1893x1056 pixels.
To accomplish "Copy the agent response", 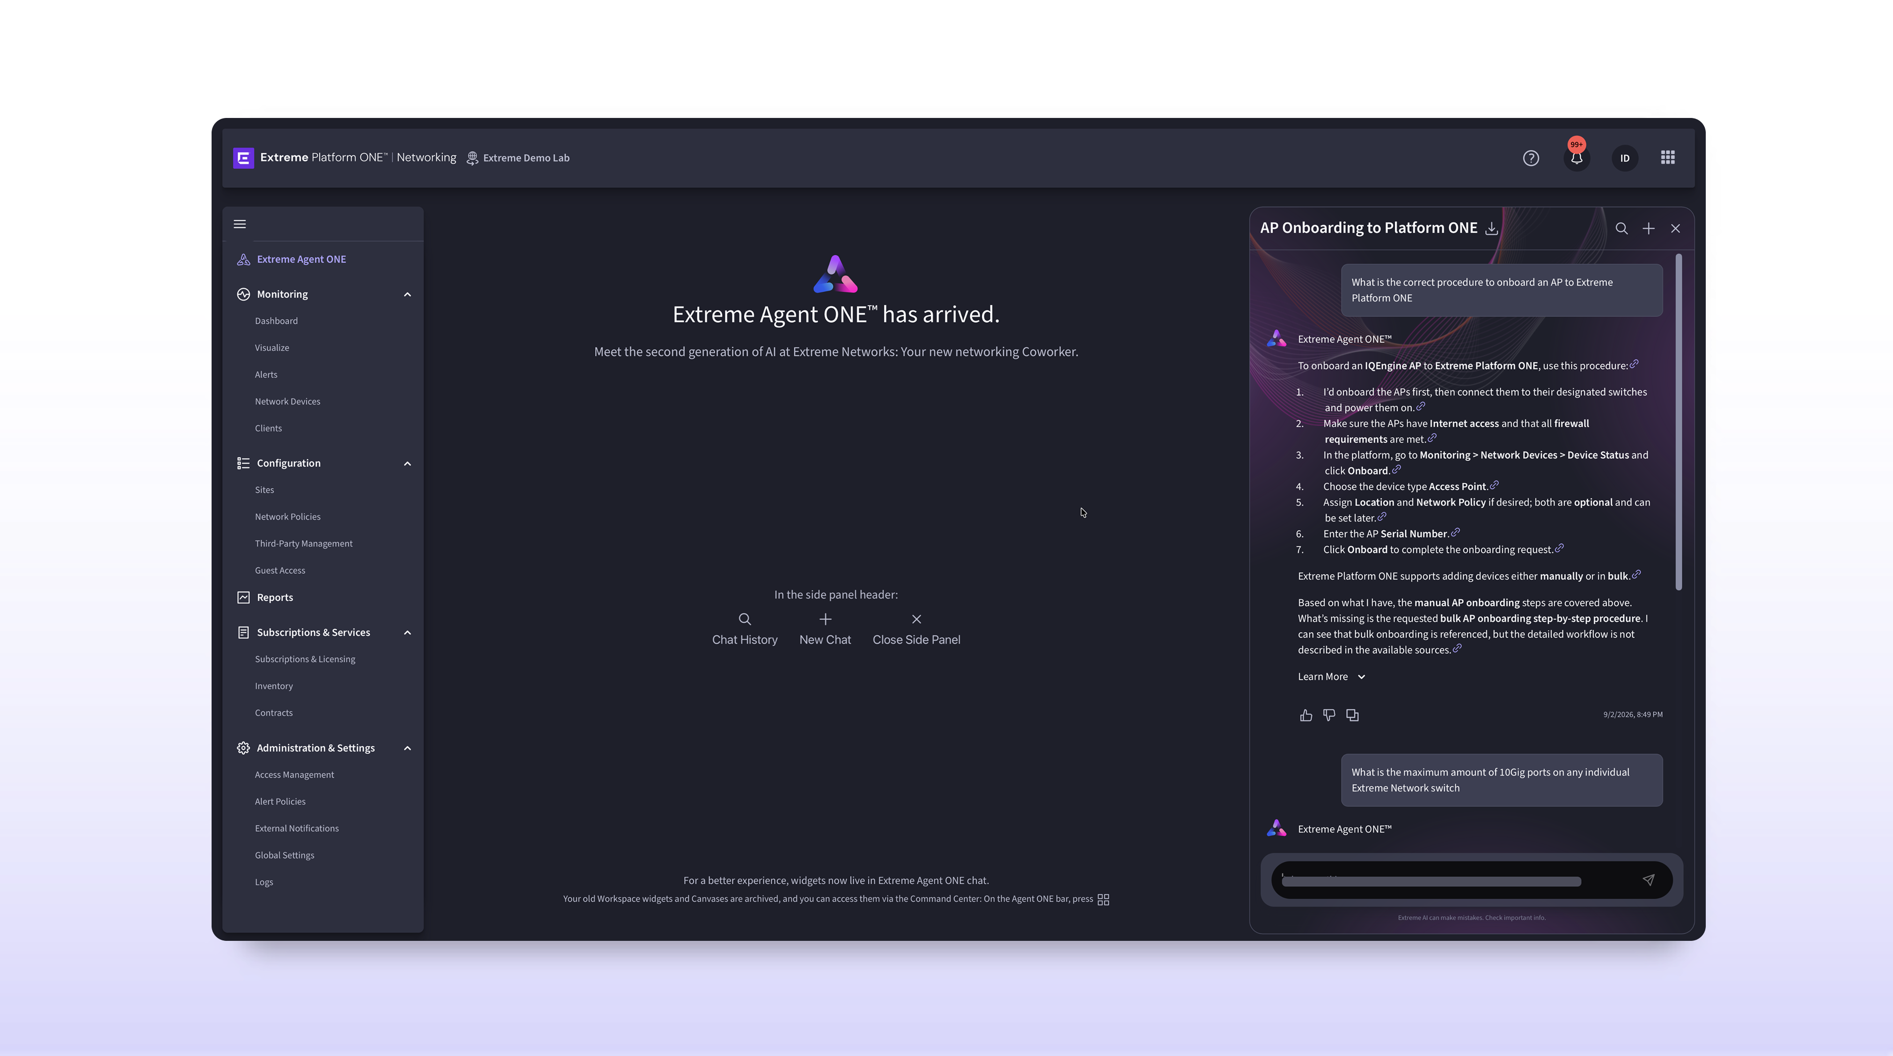I will tap(1352, 715).
